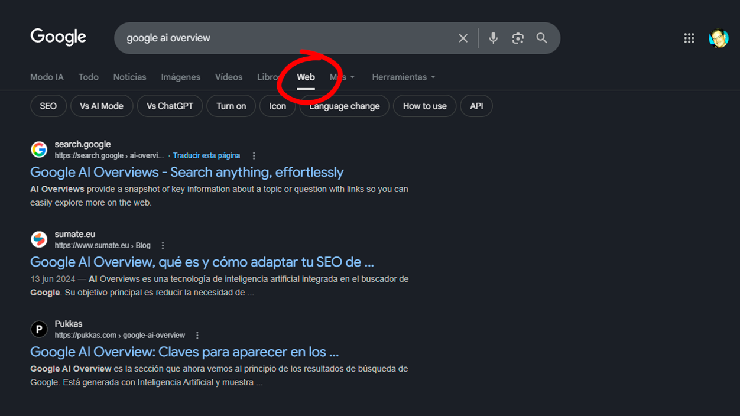Viewport: 740px width, 416px height.
Task: Click the Pukkas favicon
Action: click(39, 329)
